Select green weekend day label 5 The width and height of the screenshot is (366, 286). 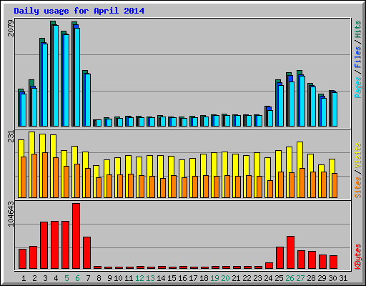[x=66, y=278]
